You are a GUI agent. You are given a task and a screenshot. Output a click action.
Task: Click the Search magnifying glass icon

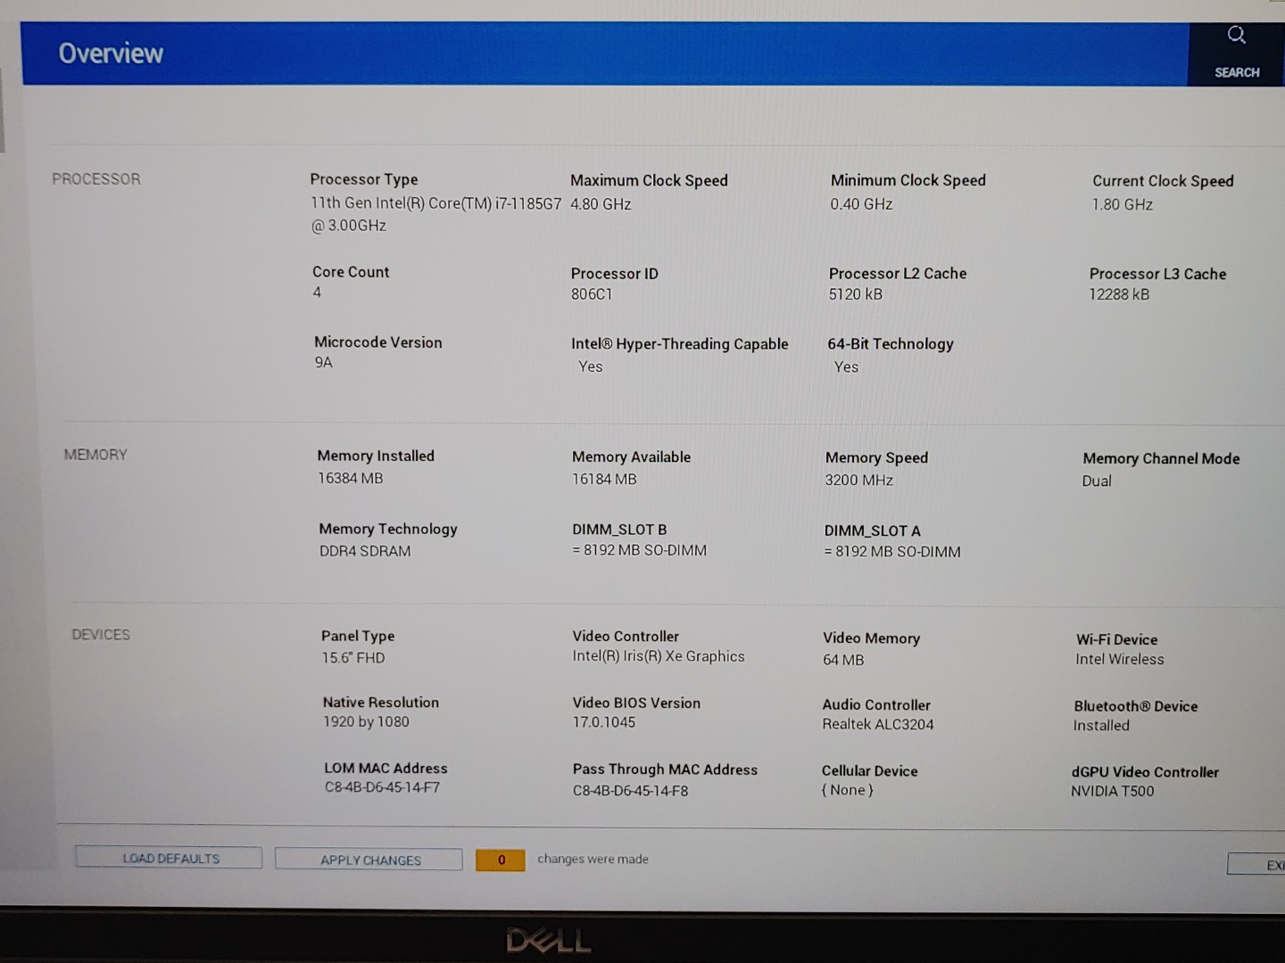coord(1236,36)
